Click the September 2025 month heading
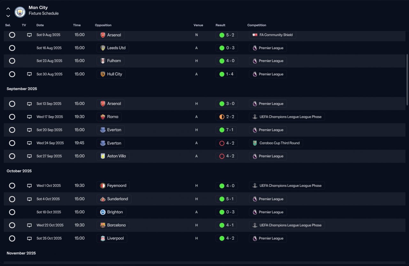Image resolution: width=409 pixels, height=266 pixels. click(22, 89)
